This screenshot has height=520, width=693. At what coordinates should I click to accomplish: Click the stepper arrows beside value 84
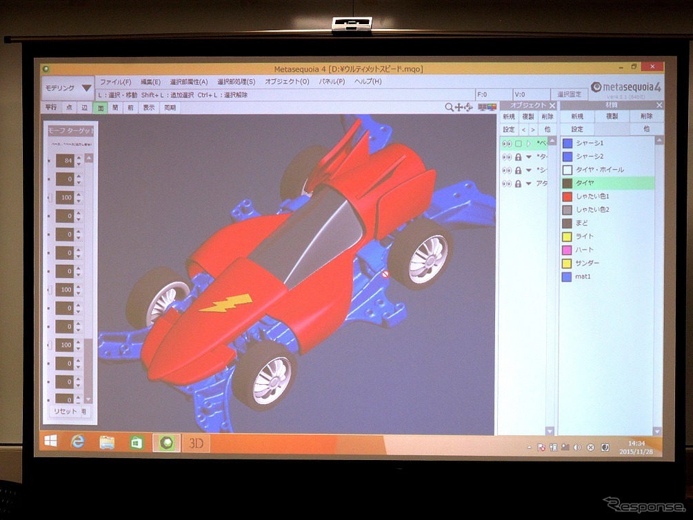tap(79, 161)
